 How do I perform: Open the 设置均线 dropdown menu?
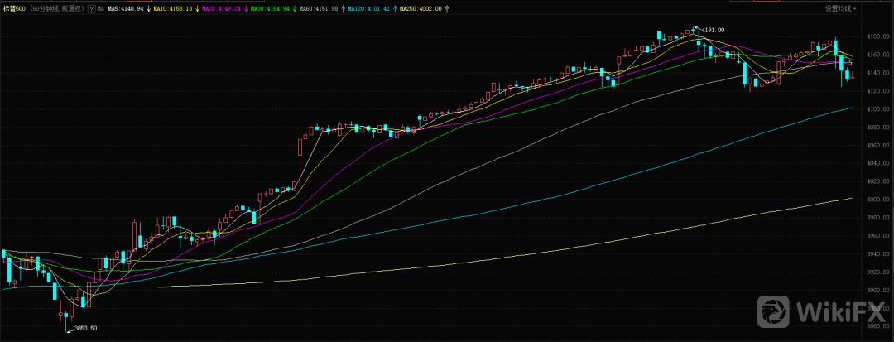click(x=841, y=8)
